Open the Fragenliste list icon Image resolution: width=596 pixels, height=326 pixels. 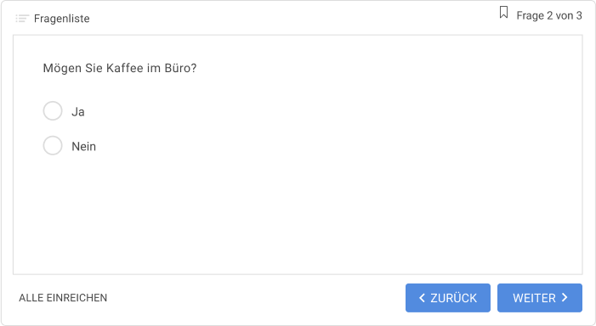[x=22, y=18]
